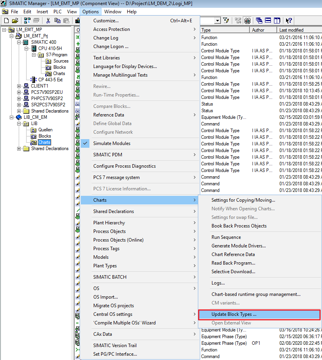
Task: Open the Access Protection submenu
Action: coord(140,29)
